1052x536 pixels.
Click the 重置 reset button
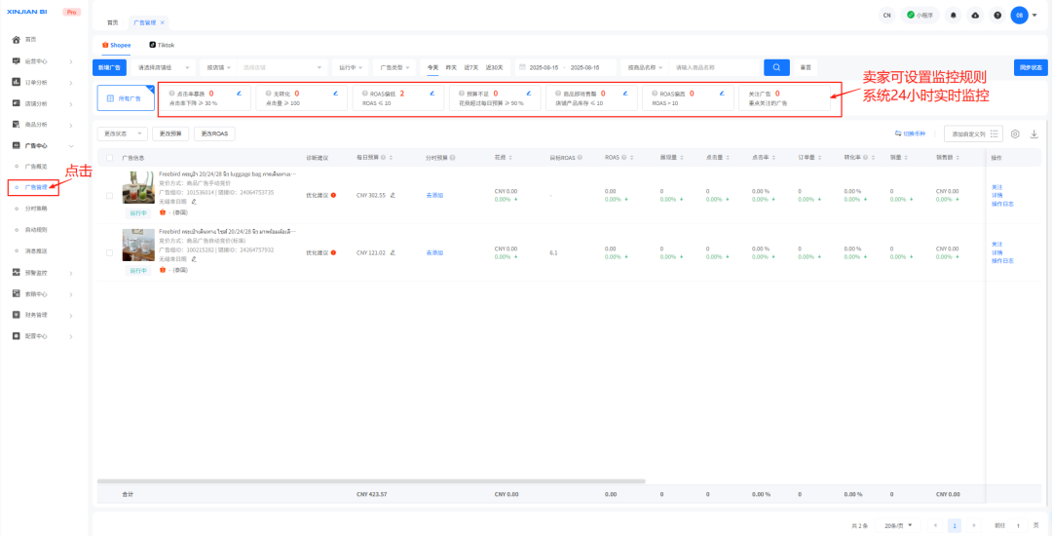(x=806, y=67)
